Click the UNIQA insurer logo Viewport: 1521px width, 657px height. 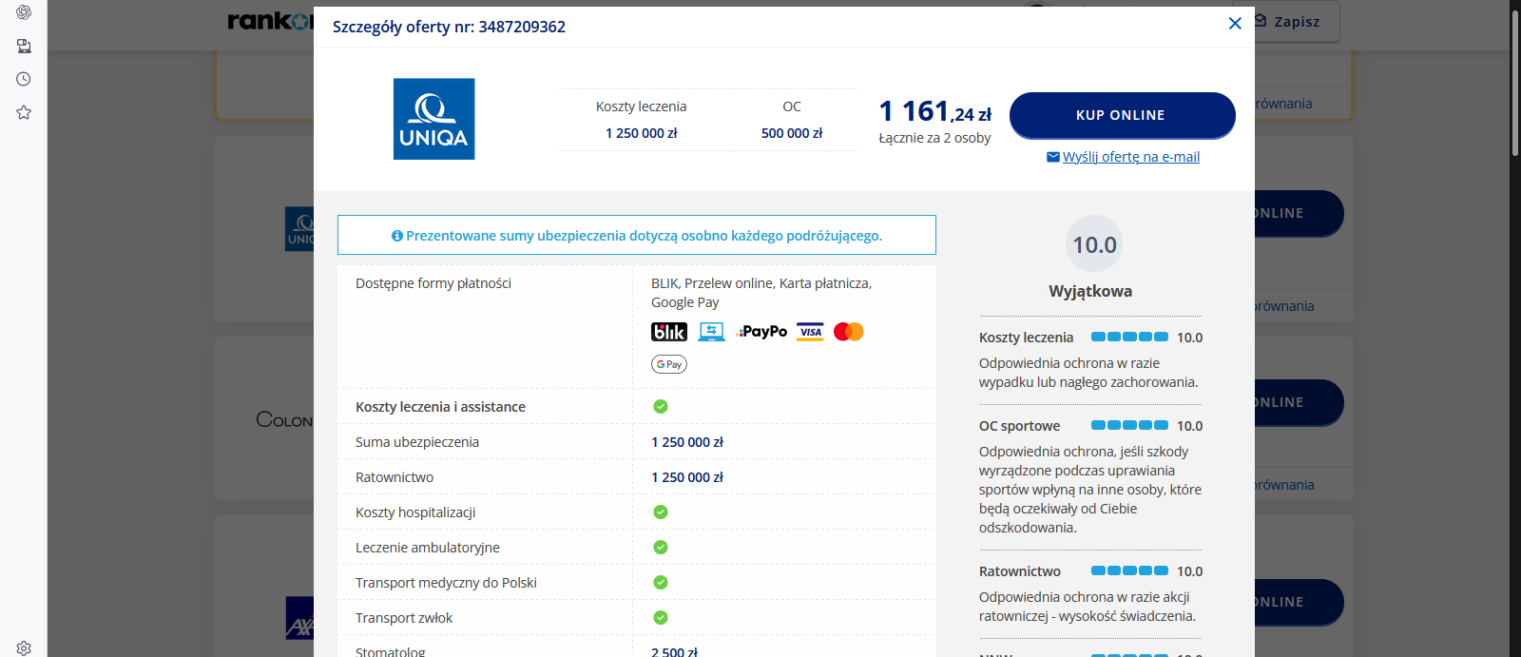434,119
